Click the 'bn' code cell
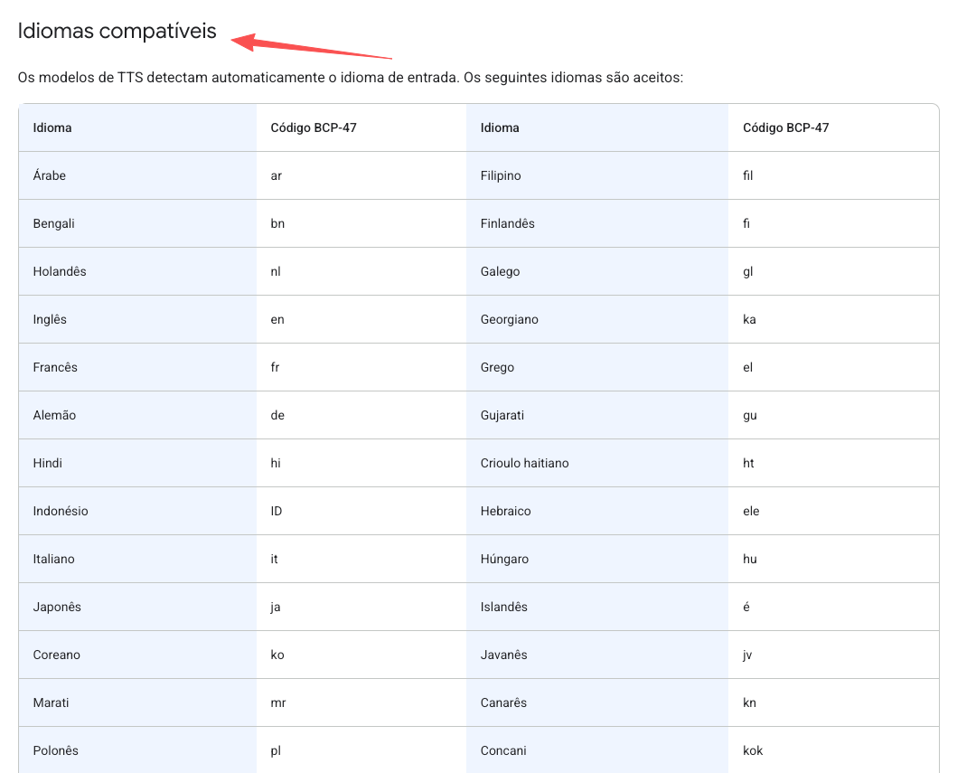This screenshot has height=773, width=957. [361, 223]
